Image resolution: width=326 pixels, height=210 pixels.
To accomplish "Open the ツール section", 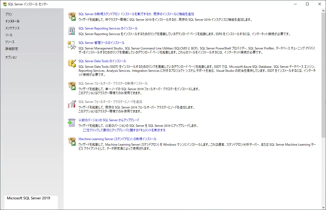I will pos(9,35).
